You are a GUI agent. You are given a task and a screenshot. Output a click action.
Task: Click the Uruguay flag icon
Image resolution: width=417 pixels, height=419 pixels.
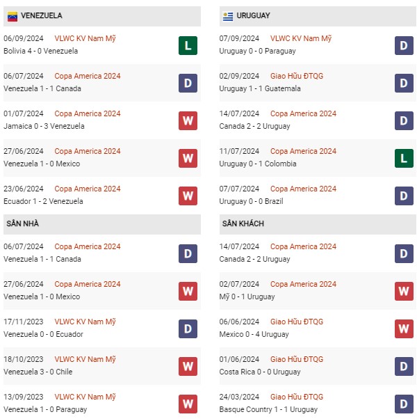pos(228,16)
